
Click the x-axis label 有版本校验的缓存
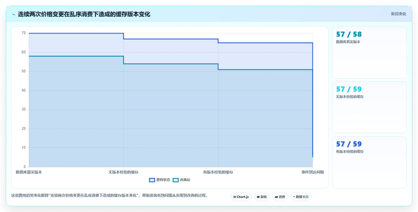pyautogui.click(x=218, y=172)
